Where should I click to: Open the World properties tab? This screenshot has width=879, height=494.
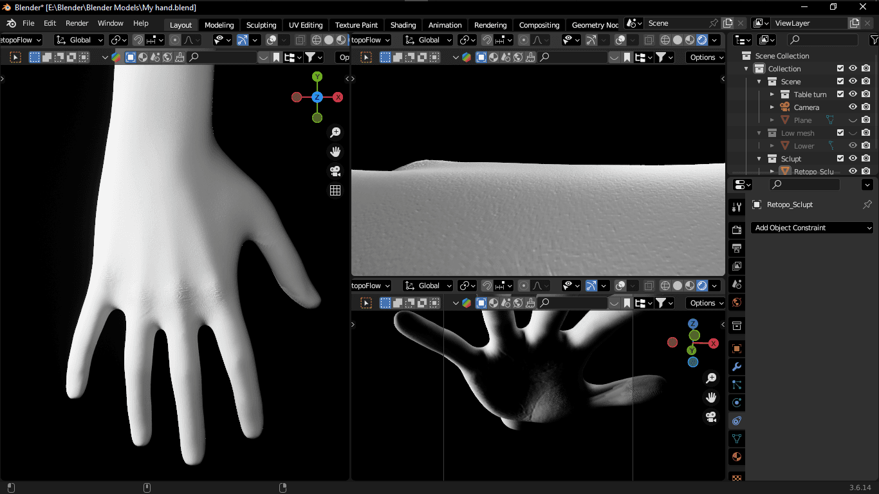pyautogui.click(x=737, y=302)
